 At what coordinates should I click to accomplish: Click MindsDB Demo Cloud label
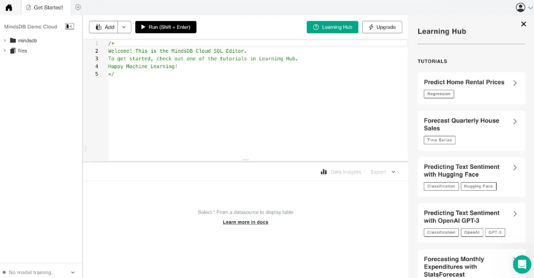tap(30, 27)
